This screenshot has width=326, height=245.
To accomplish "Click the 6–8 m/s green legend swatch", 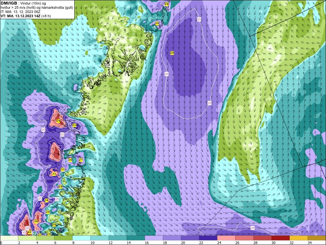I will coord(64,238).
